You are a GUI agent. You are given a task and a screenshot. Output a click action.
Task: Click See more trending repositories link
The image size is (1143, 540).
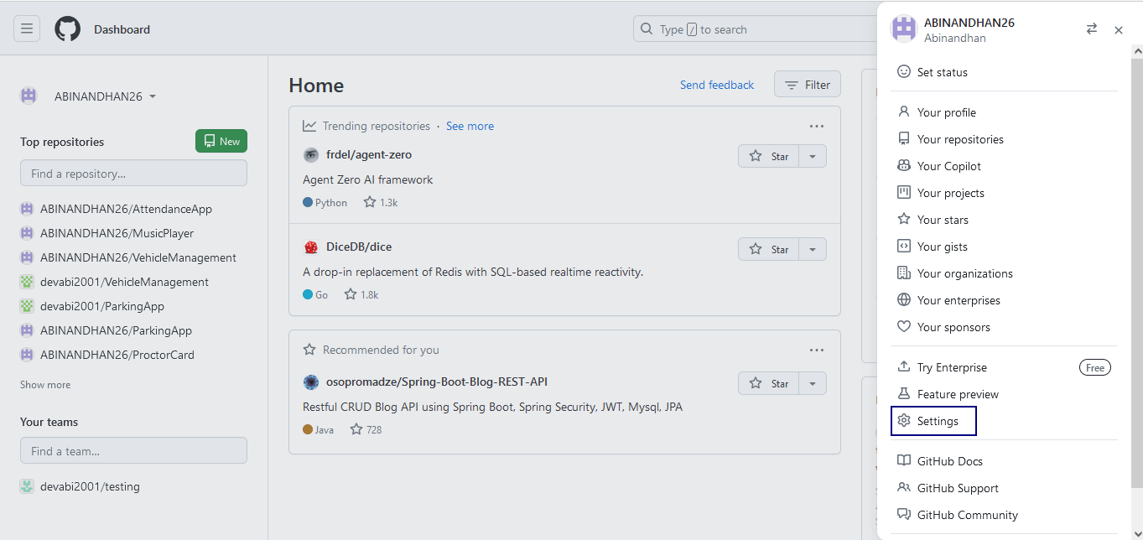[x=470, y=126]
